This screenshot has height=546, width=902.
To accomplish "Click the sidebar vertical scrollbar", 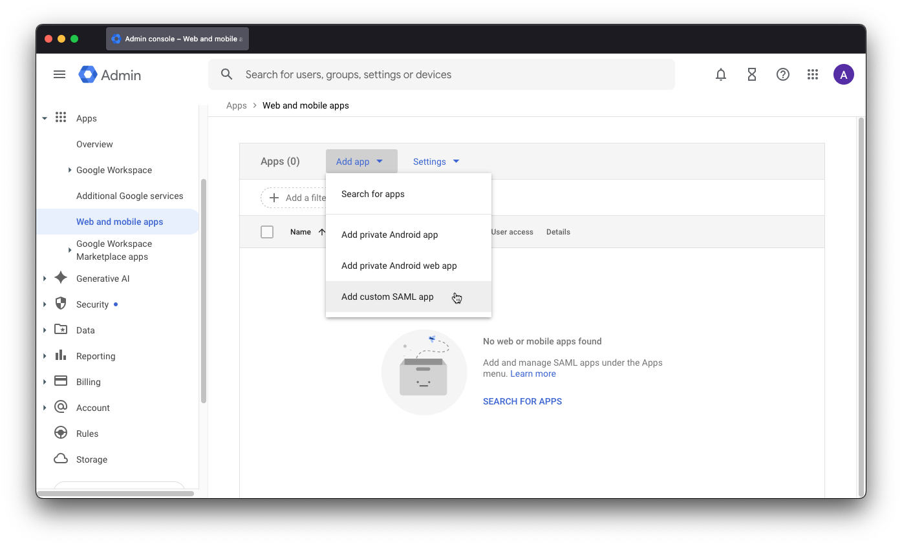I will pyautogui.click(x=202, y=291).
